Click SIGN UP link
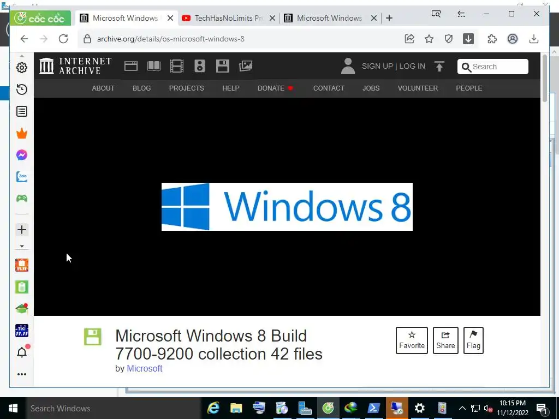The width and height of the screenshot is (559, 419). [x=377, y=66]
